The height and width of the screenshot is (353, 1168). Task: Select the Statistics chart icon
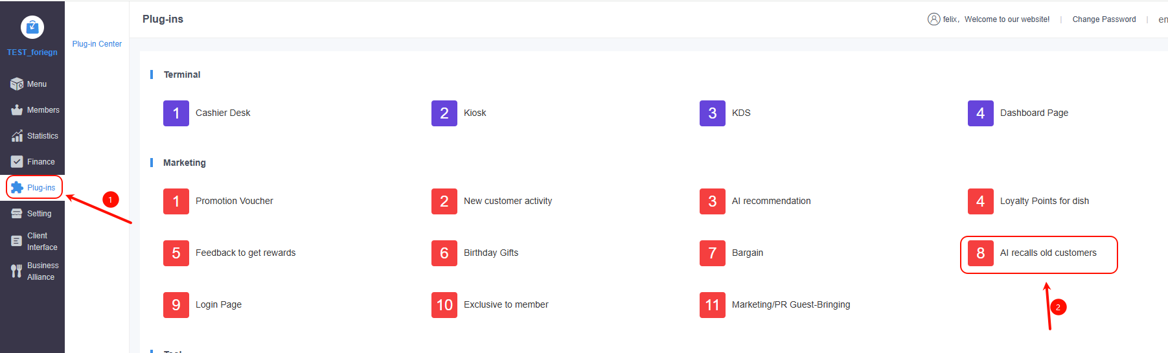[17, 136]
